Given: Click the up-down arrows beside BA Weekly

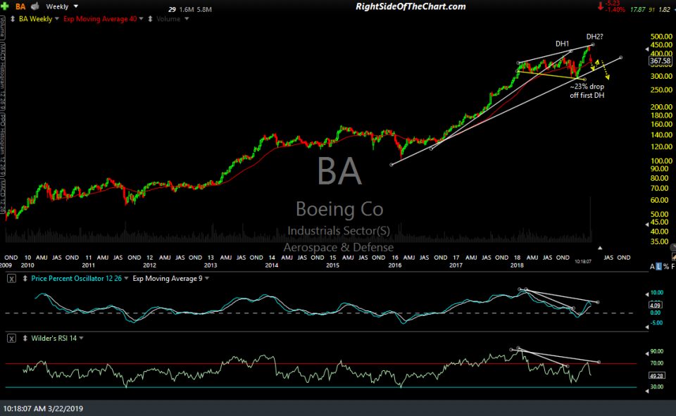Looking at the screenshot, I should pos(12,18).
